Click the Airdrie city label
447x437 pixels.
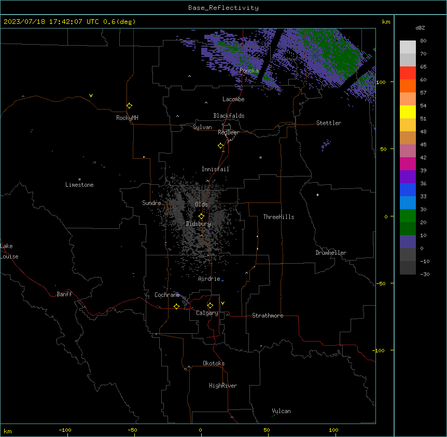tap(209, 279)
